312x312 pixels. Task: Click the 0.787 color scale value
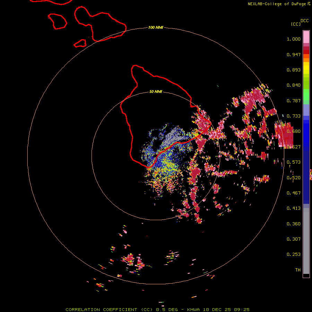294,101
